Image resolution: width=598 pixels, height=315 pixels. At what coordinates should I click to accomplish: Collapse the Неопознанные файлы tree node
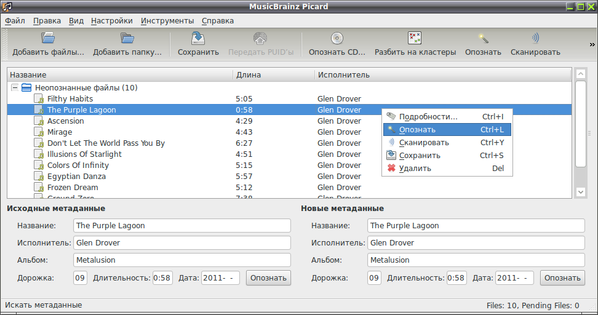[15, 88]
